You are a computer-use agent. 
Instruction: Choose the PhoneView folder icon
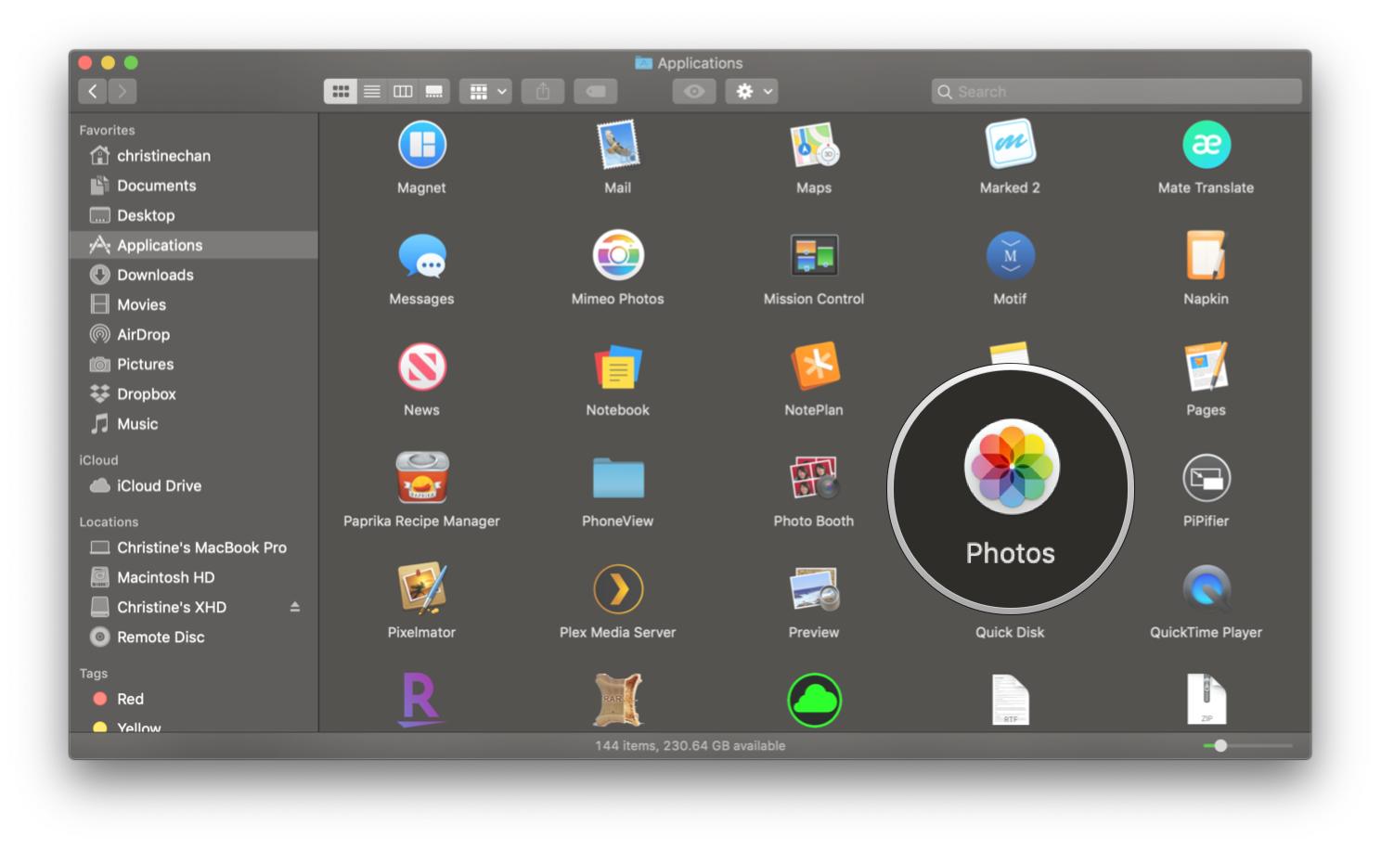pos(618,478)
